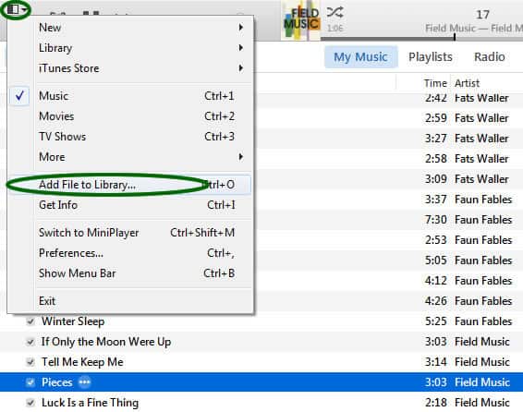Sort by the Artist column header
523x412 pixels.
coord(467,83)
